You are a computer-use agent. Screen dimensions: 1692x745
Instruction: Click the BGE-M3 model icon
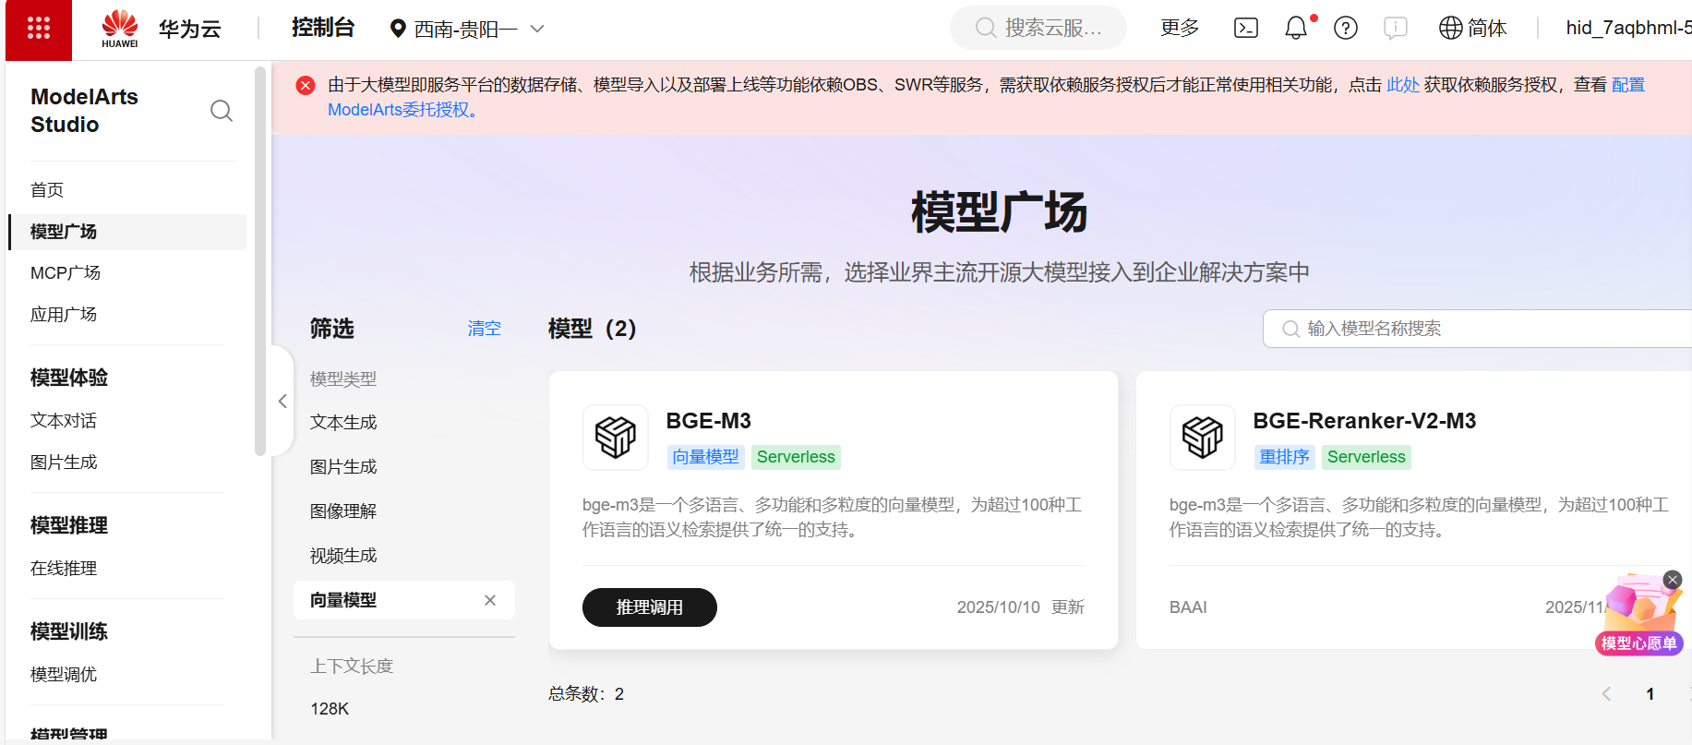[616, 438]
